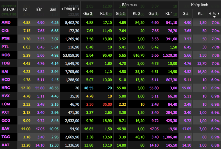221x149 pixels.
Task: Click the Bên mua group header
Action: (x=130, y=5)
